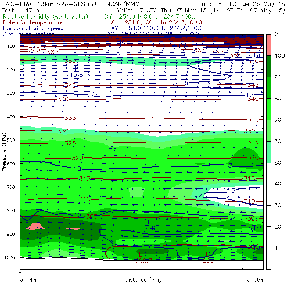
Task: Click the pink saturated humidity patch near 880 hPa
Action: tap(36, 226)
